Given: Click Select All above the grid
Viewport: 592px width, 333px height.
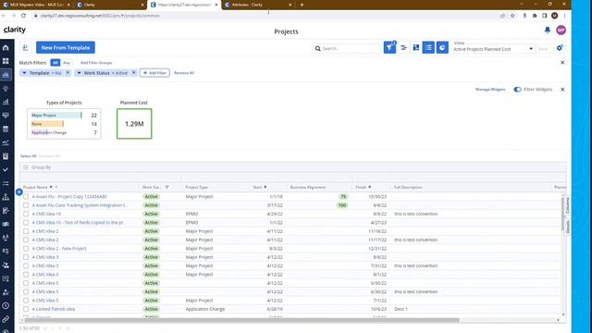Looking at the screenshot, I should coord(29,156).
